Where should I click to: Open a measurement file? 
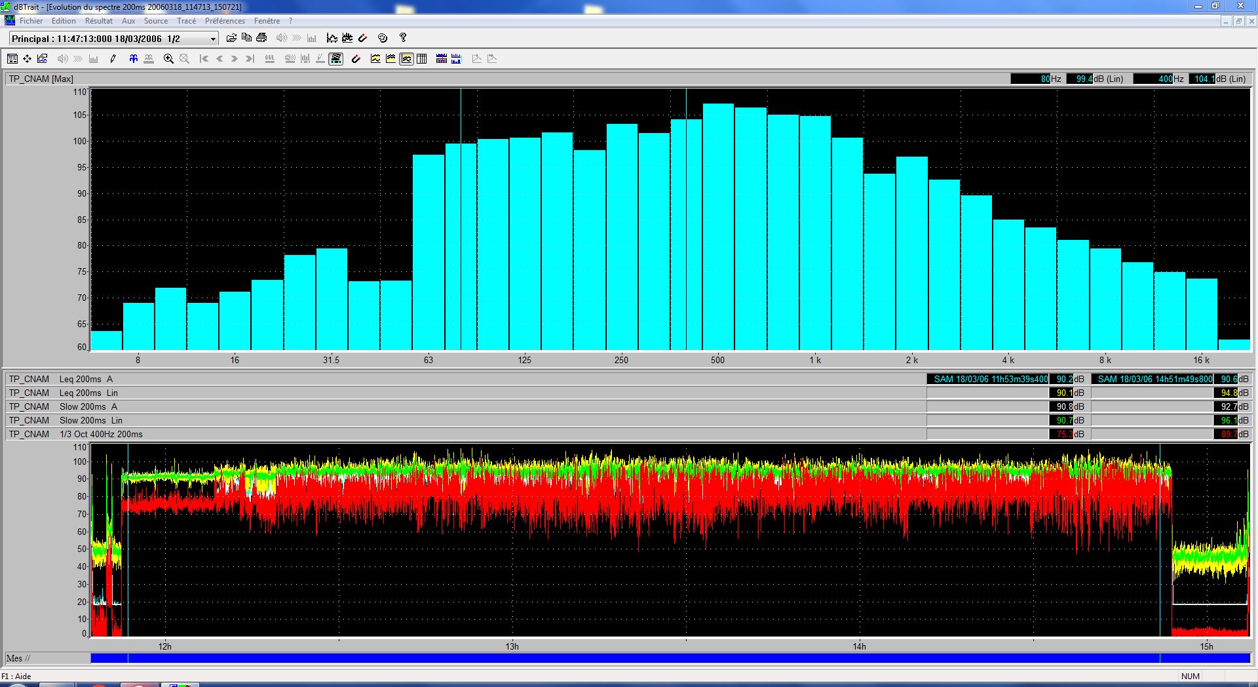tap(231, 37)
